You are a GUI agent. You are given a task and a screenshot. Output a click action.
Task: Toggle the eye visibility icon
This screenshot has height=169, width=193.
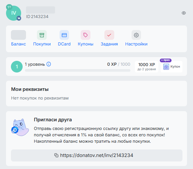(184, 13)
